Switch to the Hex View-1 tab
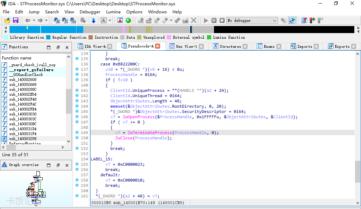Viewport: 361px width, 209px height. pos(186,46)
